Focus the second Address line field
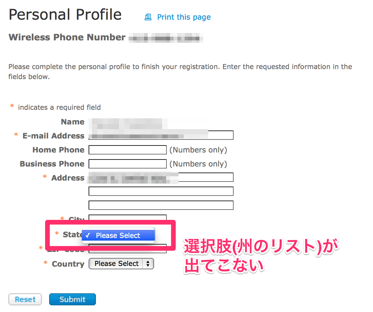 click(x=161, y=191)
